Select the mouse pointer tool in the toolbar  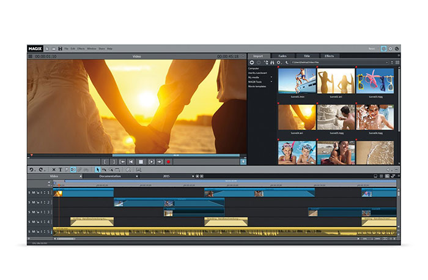pyautogui.click(x=97, y=169)
